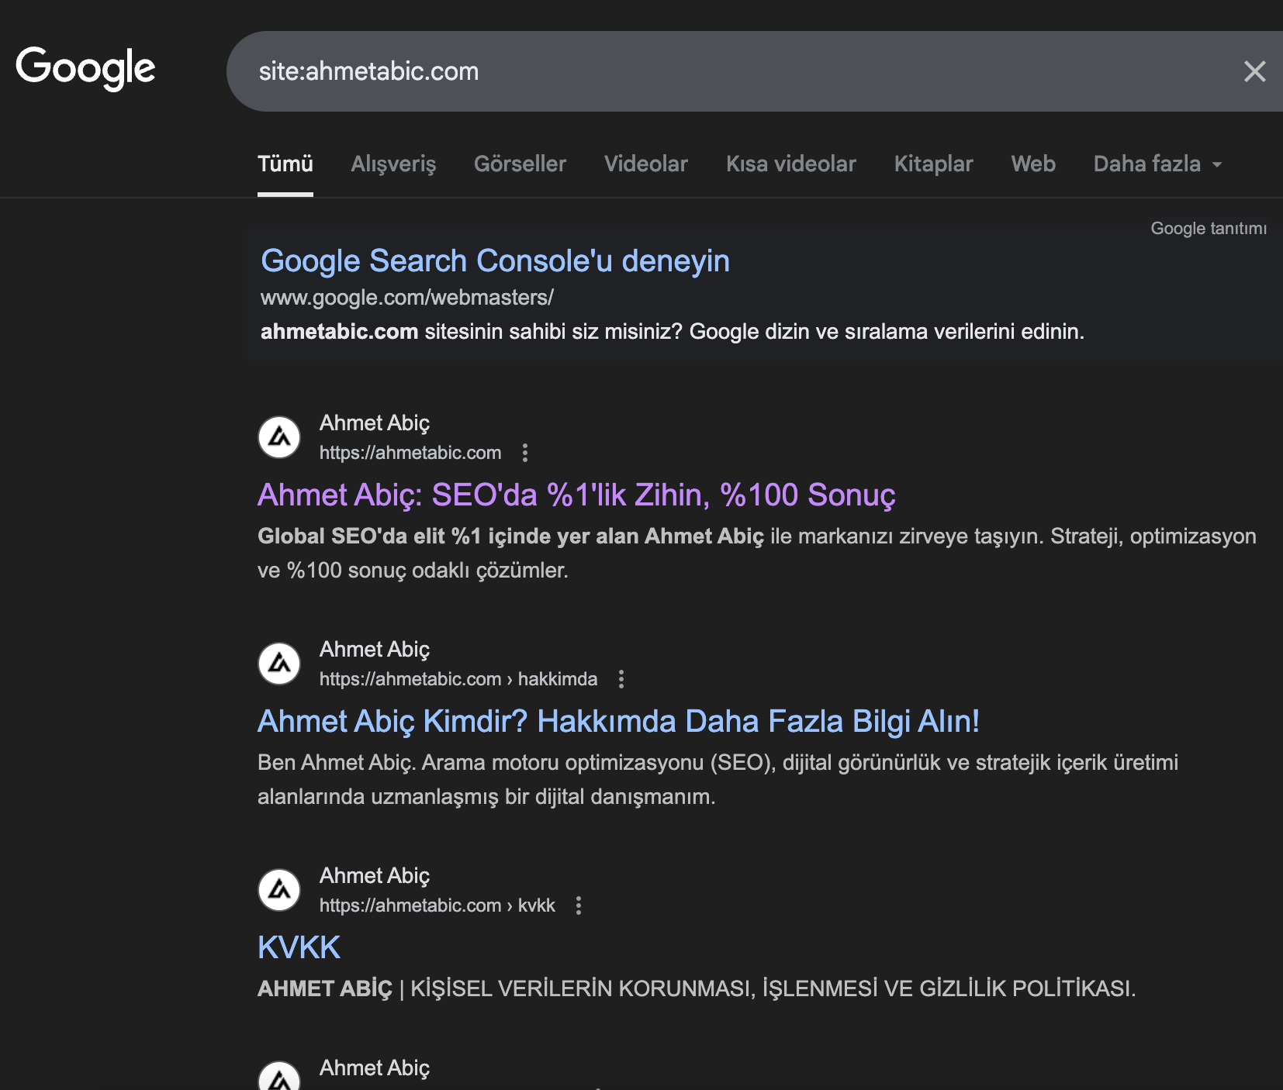Click the Ahmet Abiç site name above hakkimda URL
The image size is (1283, 1090).
click(375, 650)
